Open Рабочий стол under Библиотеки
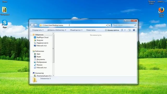This screenshot has height=94, width=167. 40,68
